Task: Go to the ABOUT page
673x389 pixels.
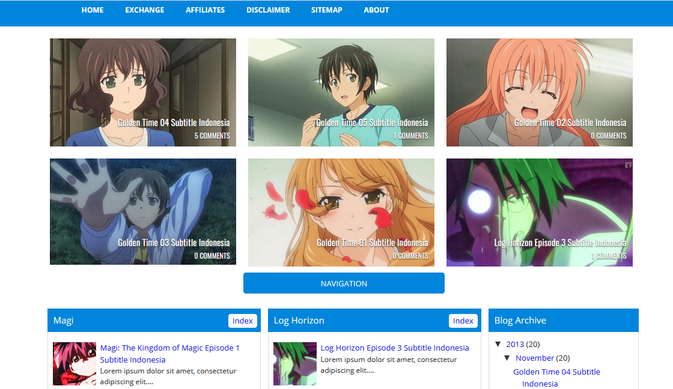Action: click(376, 10)
